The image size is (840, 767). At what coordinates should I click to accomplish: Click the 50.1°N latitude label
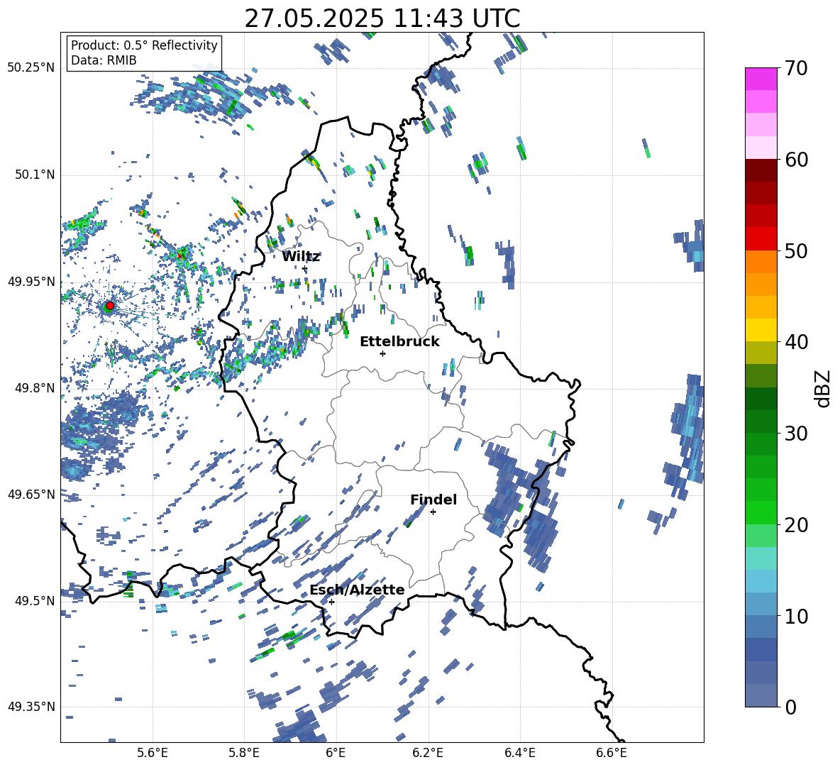tap(34, 175)
